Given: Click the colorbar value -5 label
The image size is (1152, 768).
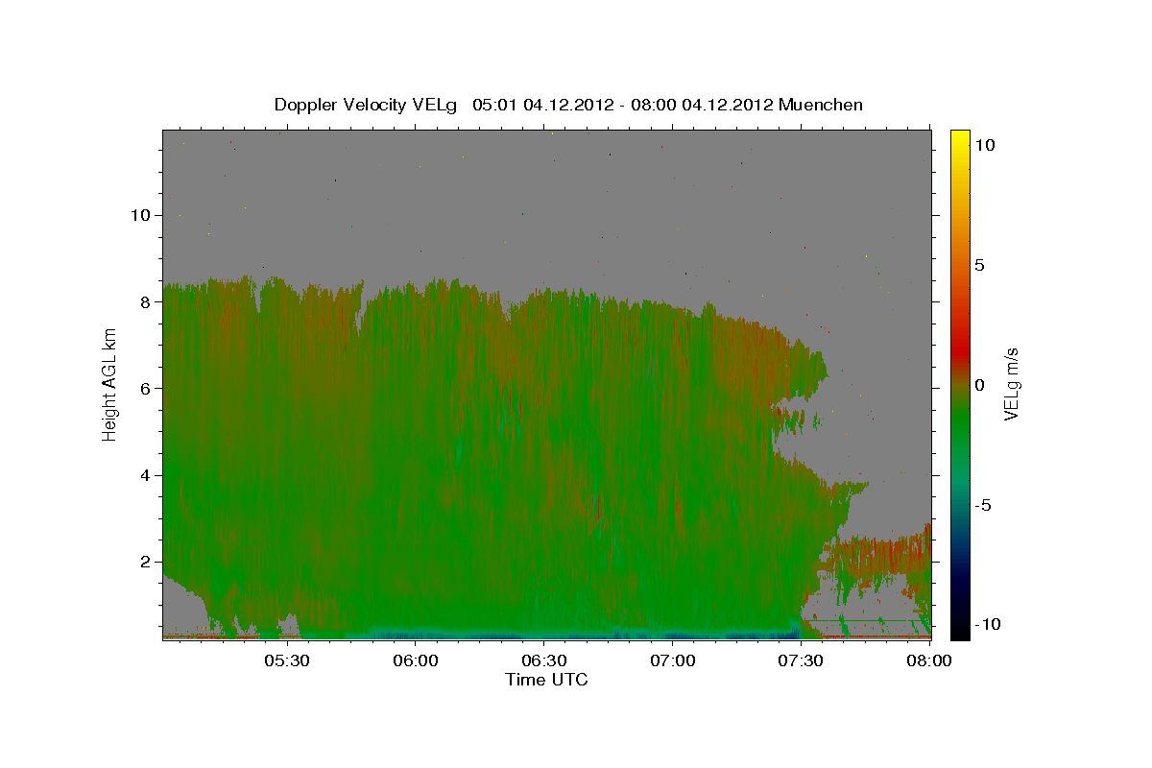Looking at the screenshot, I should [982, 505].
